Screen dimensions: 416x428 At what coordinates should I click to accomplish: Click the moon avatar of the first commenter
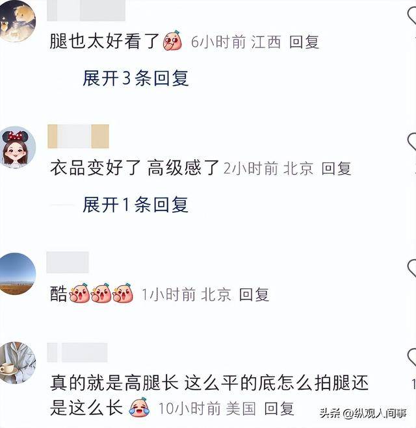coord(17,21)
